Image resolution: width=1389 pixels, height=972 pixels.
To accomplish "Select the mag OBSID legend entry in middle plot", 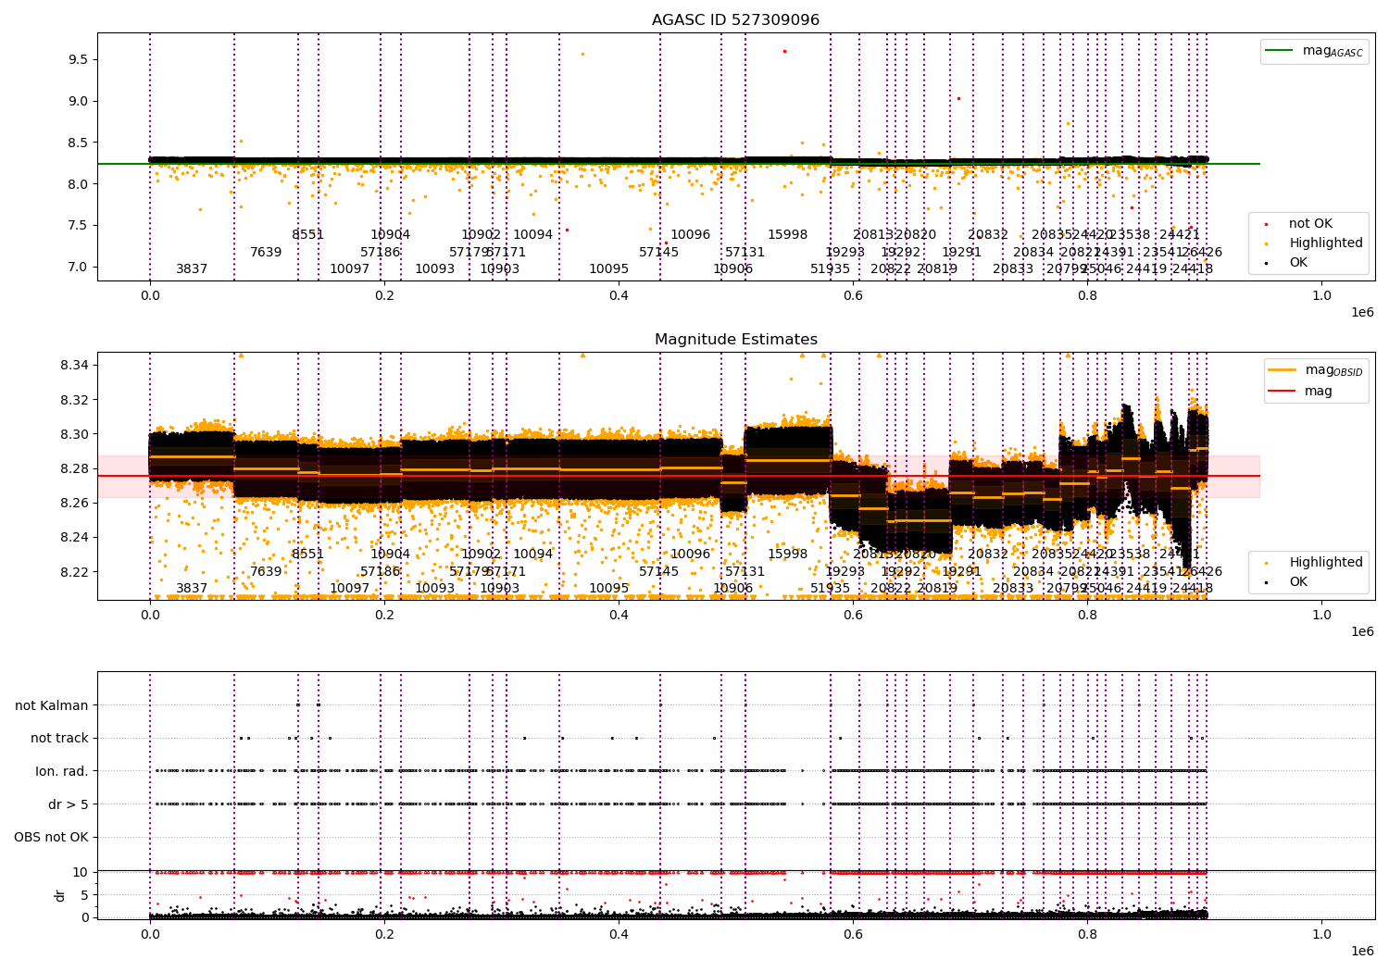I will click(x=1317, y=370).
